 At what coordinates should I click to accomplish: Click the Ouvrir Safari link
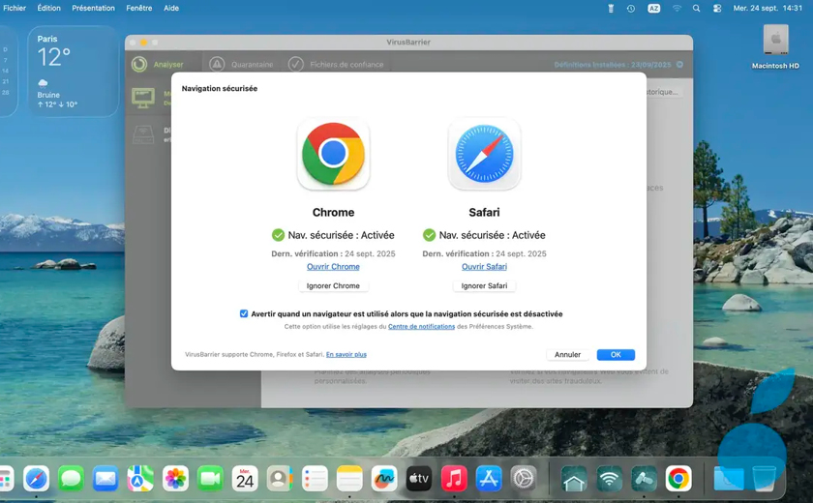click(484, 267)
